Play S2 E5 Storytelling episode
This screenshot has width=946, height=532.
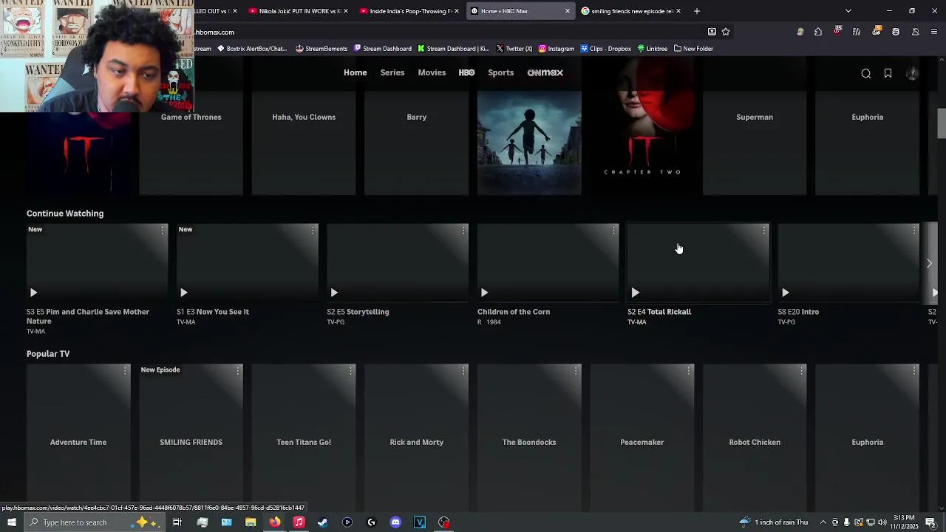pos(334,293)
